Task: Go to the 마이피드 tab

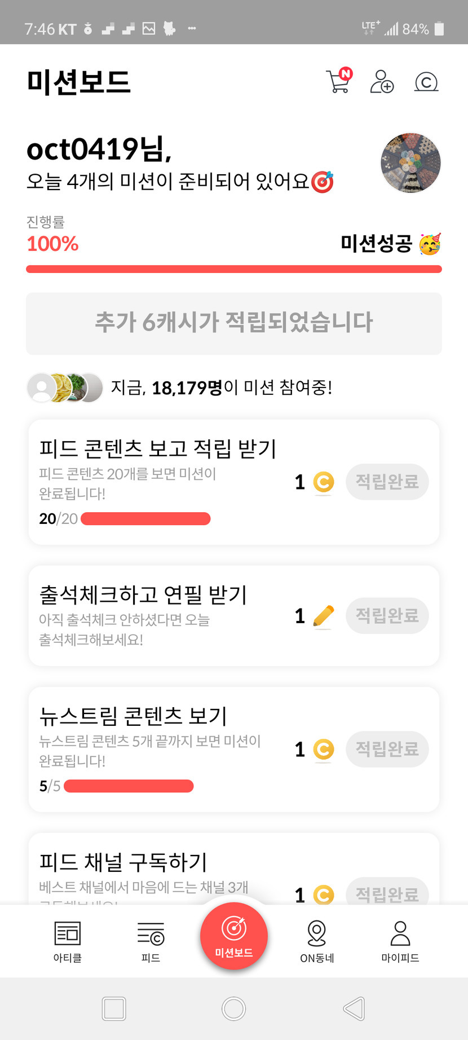Action: 400,941
